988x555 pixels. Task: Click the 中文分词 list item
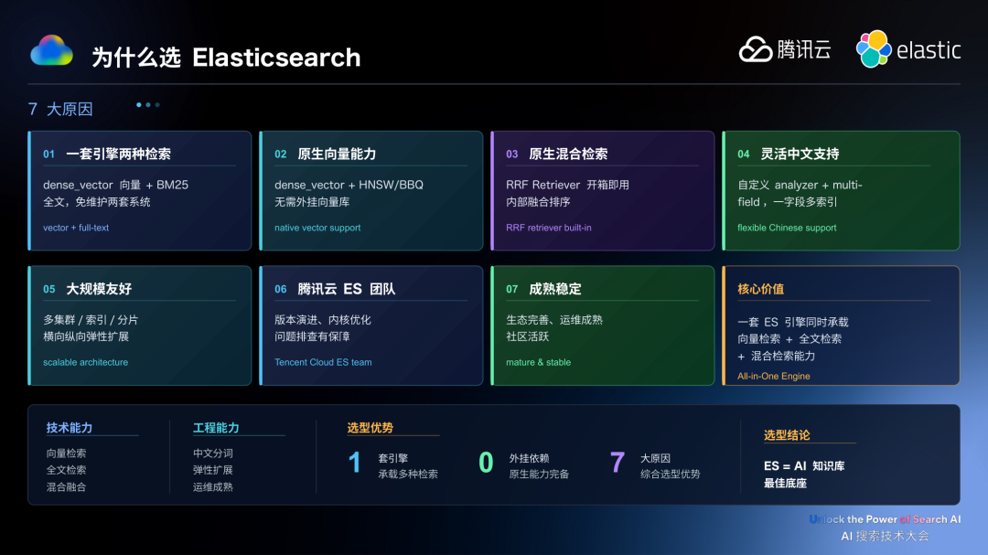pos(213,453)
